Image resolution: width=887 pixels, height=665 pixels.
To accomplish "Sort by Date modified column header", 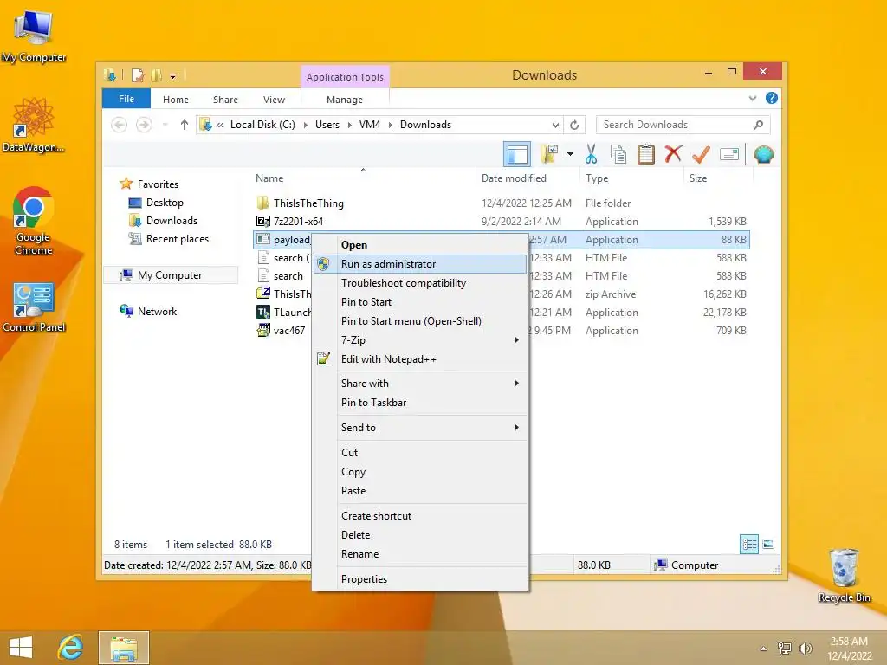I will point(514,178).
